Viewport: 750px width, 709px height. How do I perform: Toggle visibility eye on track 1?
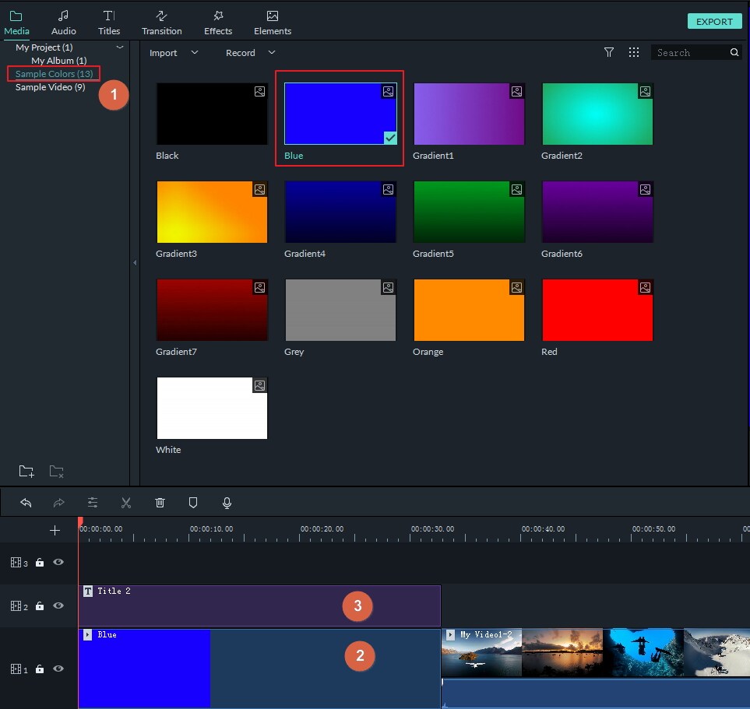coord(58,669)
